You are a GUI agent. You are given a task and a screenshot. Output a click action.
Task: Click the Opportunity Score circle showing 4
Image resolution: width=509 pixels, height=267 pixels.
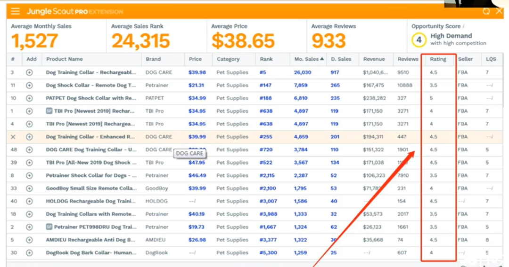tap(419, 40)
